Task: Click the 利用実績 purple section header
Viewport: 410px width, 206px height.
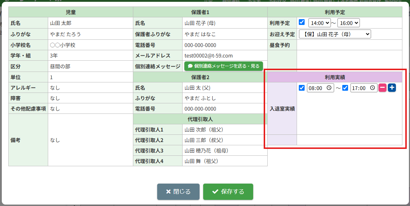Action: coord(334,77)
